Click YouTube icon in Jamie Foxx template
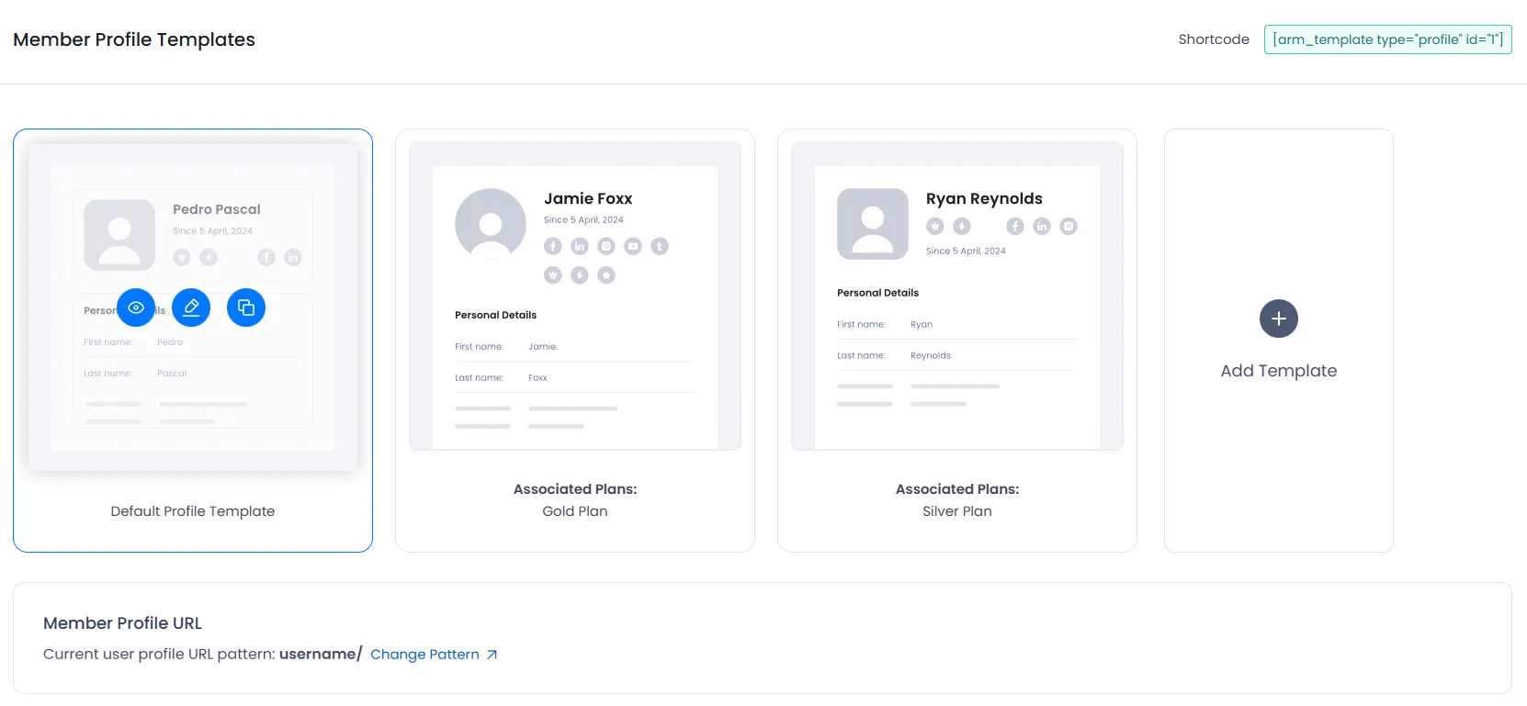The width and height of the screenshot is (1527, 706). 633,246
